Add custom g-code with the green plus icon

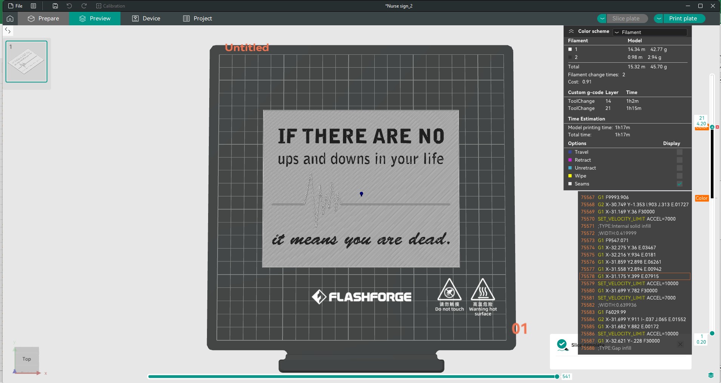click(x=712, y=127)
